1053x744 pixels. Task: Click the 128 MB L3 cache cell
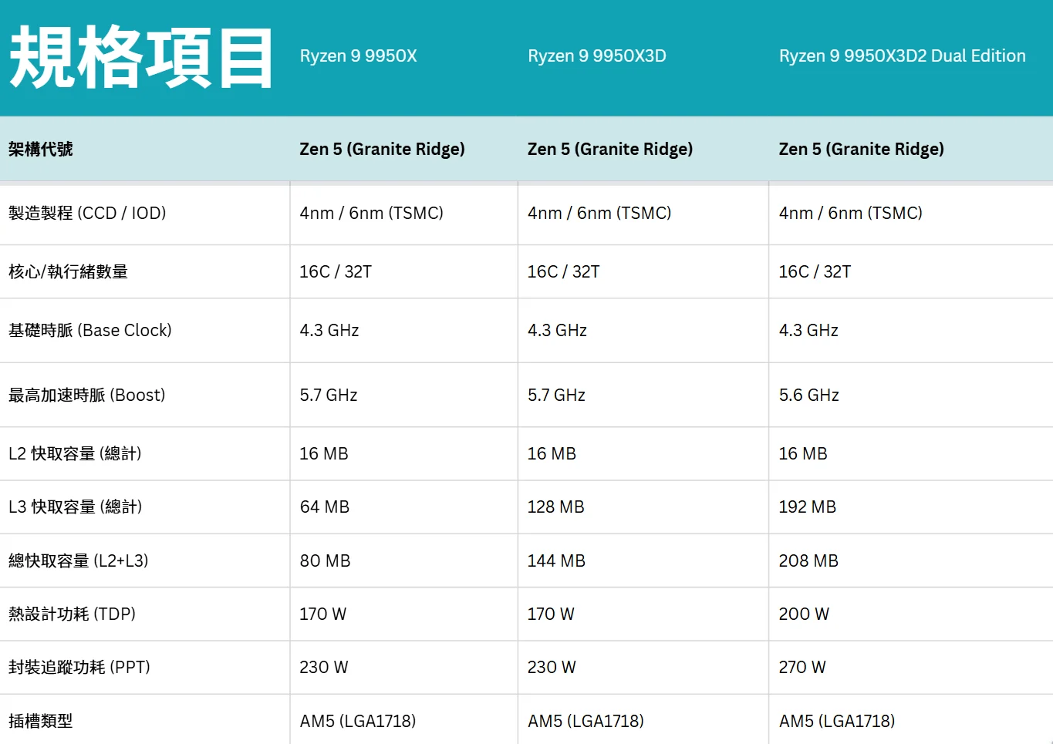coord(555,507)
